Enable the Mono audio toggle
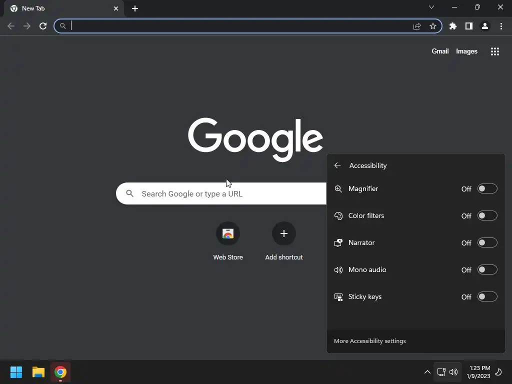The height and width of the screenshot is (384, 512). (487, 269)
